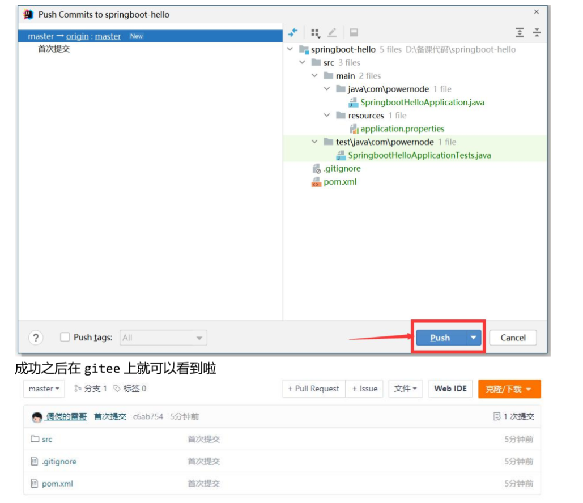Click the + Issue button

pyautogui.click(x=364, y=389)
